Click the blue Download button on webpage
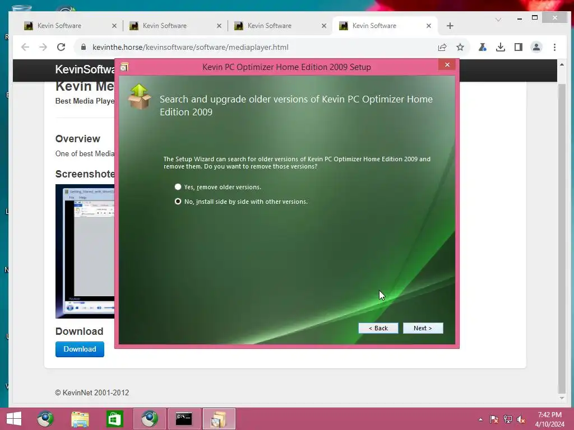The image size is (574, 430). click(x=80, y=349)
